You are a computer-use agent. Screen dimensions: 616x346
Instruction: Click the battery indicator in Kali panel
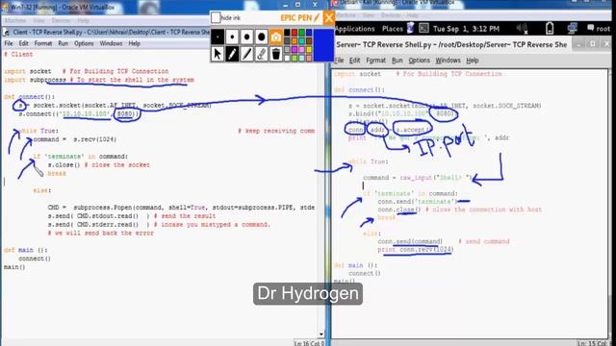[x=550, y=28]
